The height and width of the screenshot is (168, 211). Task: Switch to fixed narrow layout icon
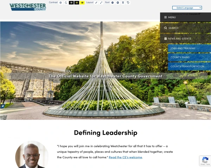click(x=96, y=3)
